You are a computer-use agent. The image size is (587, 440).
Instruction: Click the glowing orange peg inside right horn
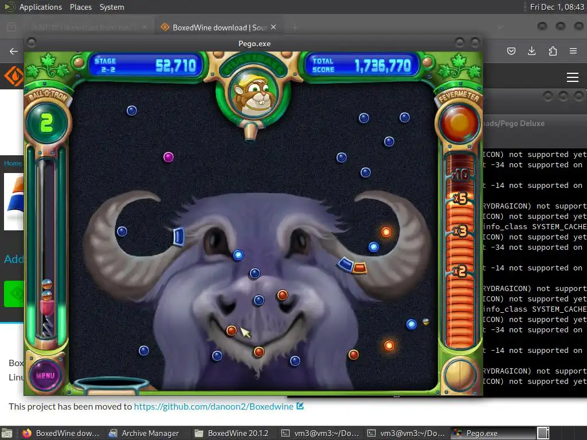[386, 232]
